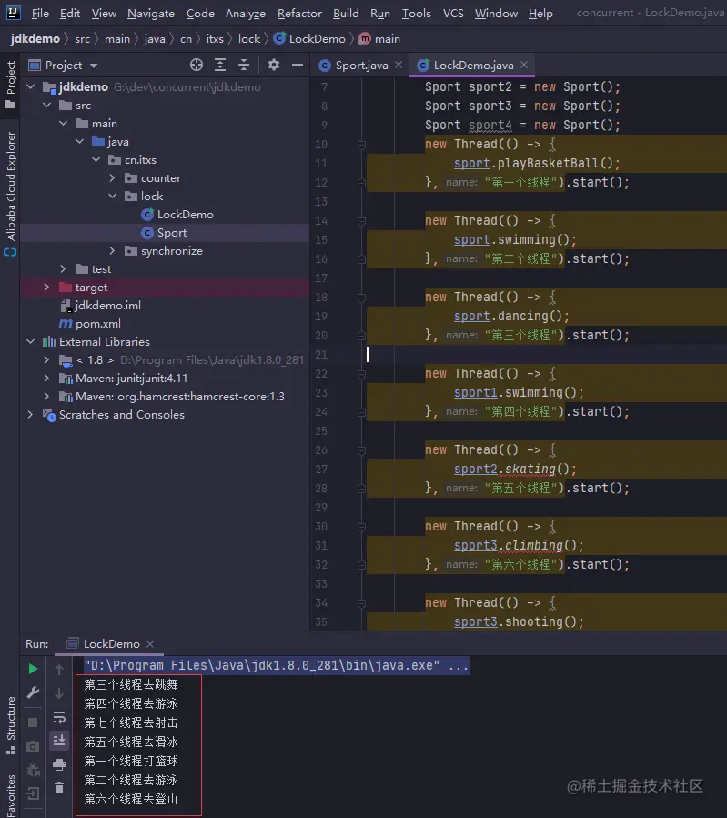The height and width of the screenshot is (818, 727).
Task: Expand the counter package
Action: [112, 178]
